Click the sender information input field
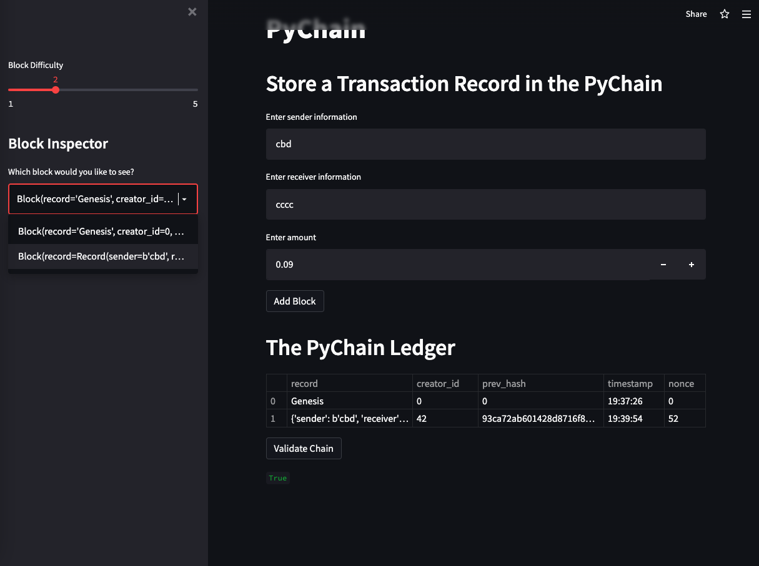Viewport: 759px width, 566px height. pyautogui.click(x=485, y=144)
